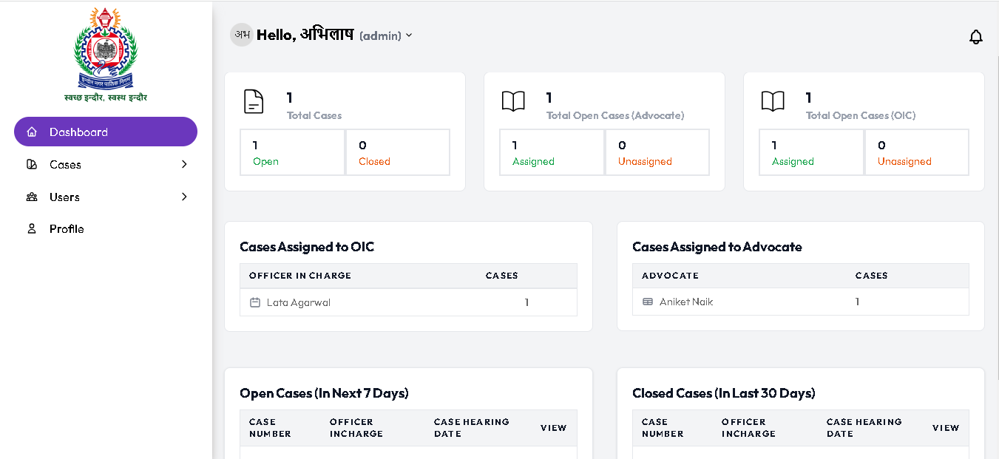Click the Open cases count box
Screen dimensions: 999x459
(x=292, y=153)
